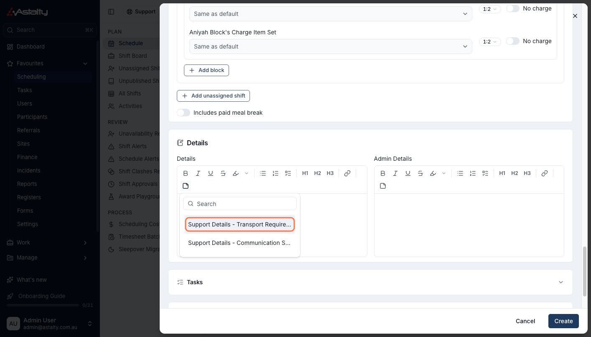Expand highlighter color options in Details editor
Screen dimensions: 591x337
(247, 173)
